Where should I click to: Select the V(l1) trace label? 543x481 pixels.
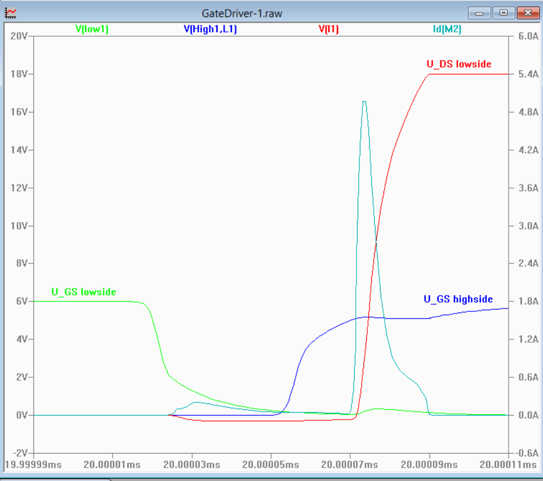(x=329, y=29)
